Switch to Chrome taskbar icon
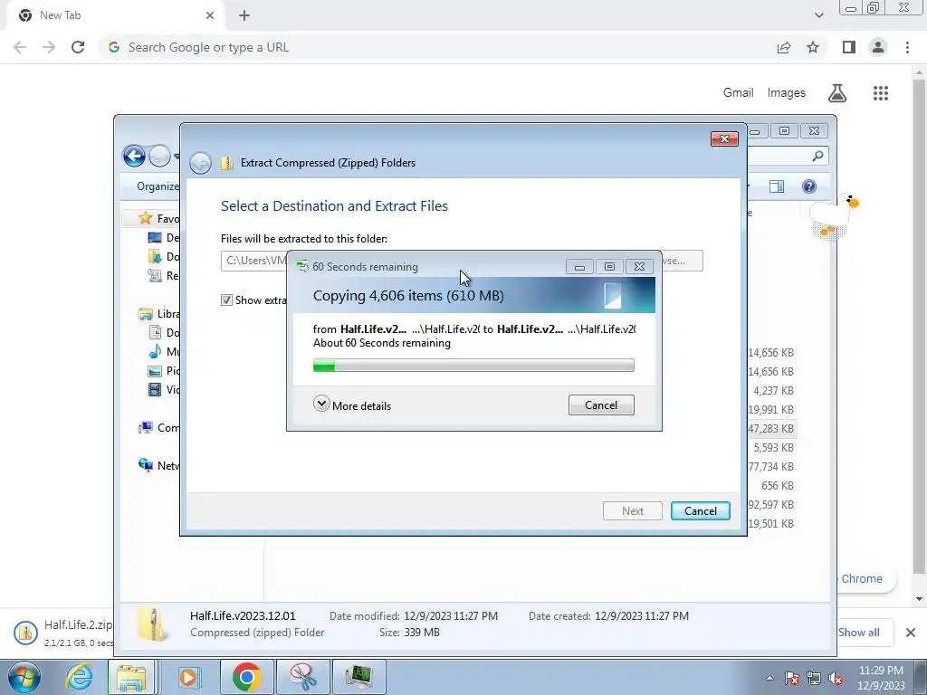The image size is (927, 695). (x=246, y=677)
